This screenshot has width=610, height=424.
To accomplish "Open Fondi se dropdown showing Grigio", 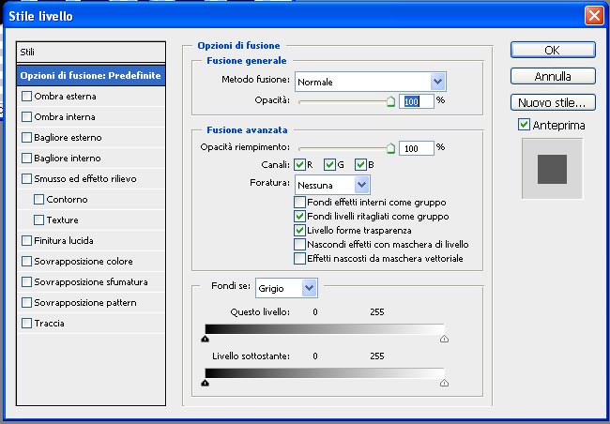I will tap(286, 288).
